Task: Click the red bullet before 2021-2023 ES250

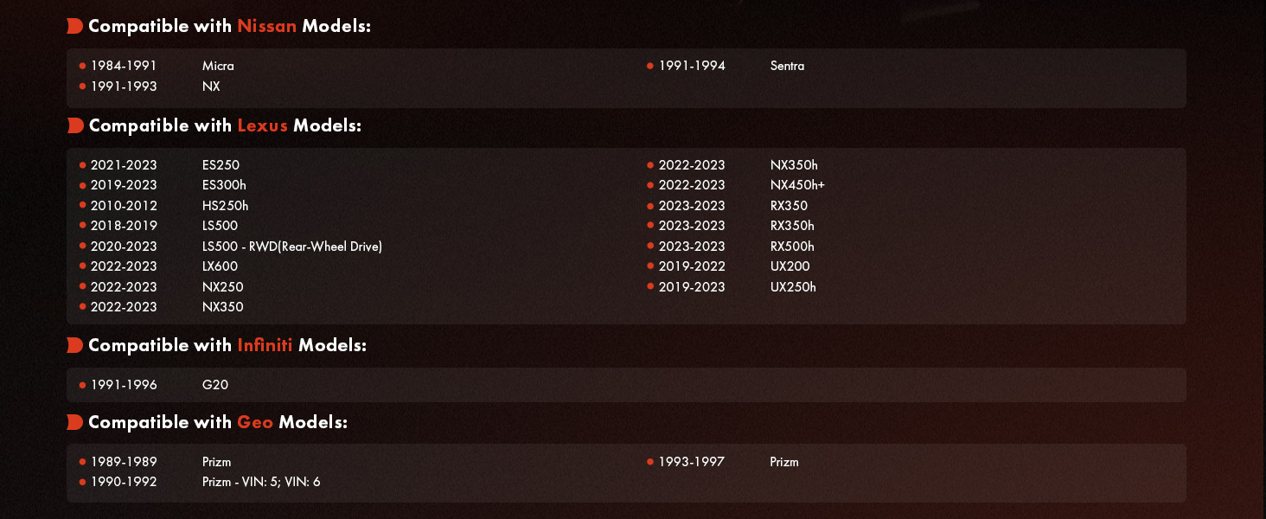Action: click(x=82, y=165)
